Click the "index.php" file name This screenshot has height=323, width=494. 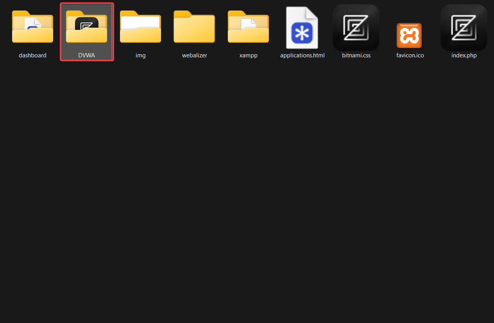tap(464, 55)
